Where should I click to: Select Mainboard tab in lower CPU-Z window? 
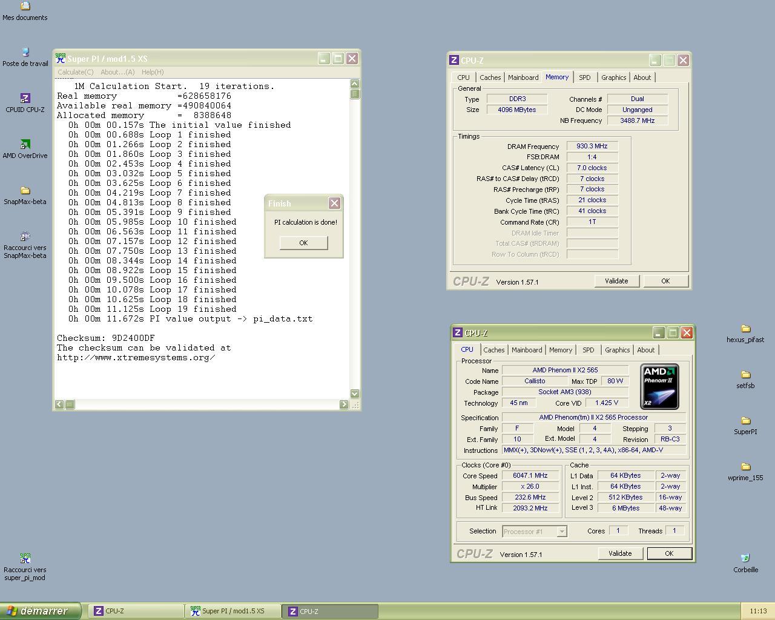pyautogui.click(x=527, y=350)
